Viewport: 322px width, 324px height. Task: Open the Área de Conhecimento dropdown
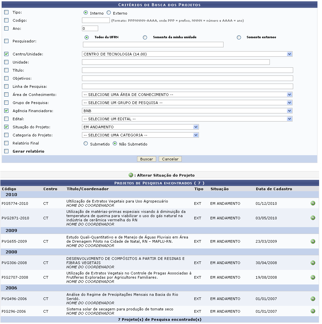(x=187, y=95)
